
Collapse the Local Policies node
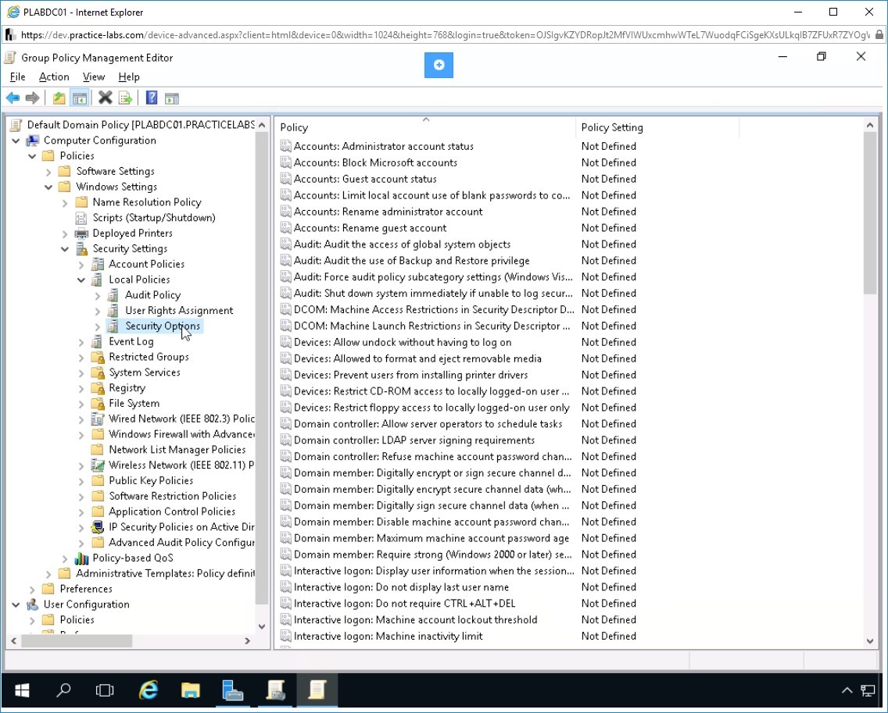coord(81,280)
